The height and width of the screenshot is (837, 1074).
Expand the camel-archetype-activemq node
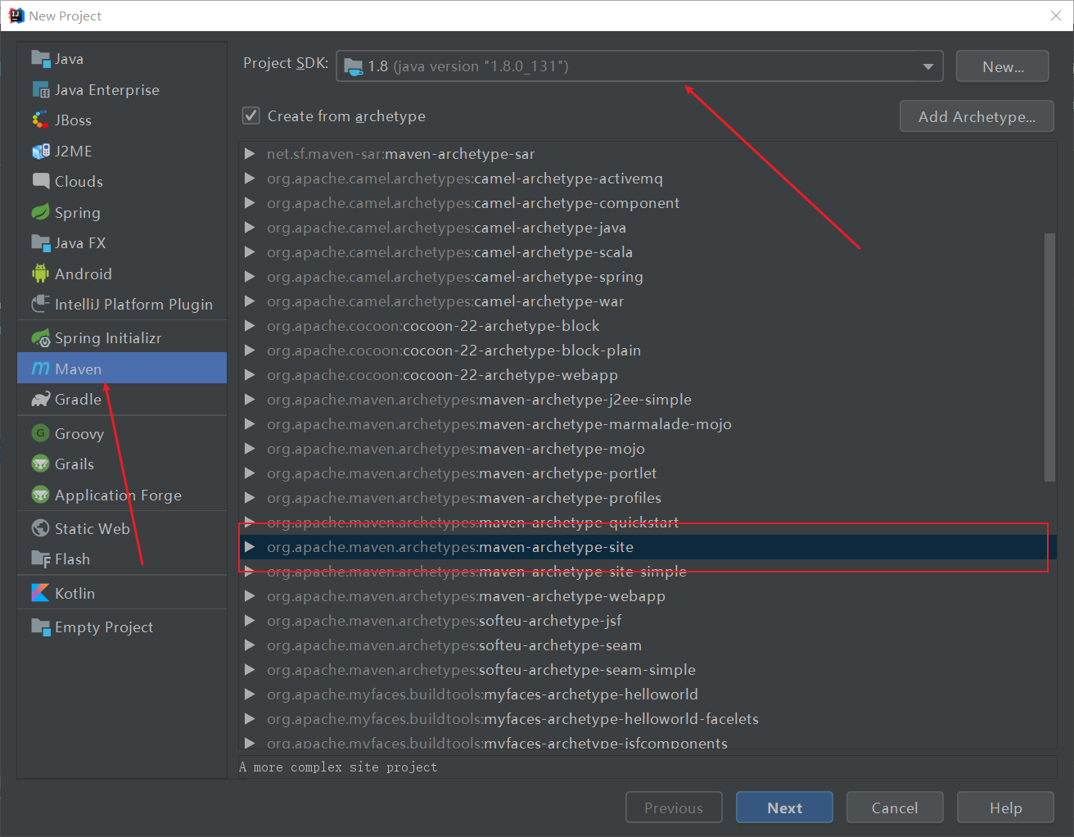250,178
